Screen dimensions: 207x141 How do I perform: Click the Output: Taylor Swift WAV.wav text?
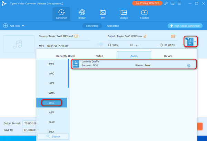point(125,36)
